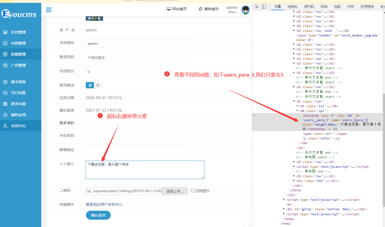The width and height of the screenshot is (385, 227).
Task: Click the image icon in 二维码 field
Action: pos(89,191)
